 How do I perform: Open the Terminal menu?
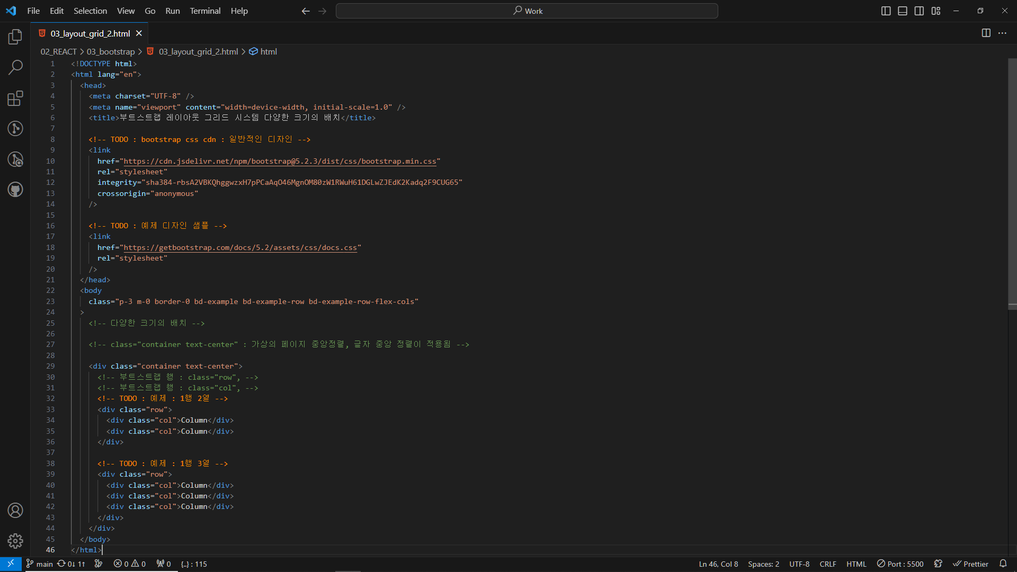click(x=205, y=11)
